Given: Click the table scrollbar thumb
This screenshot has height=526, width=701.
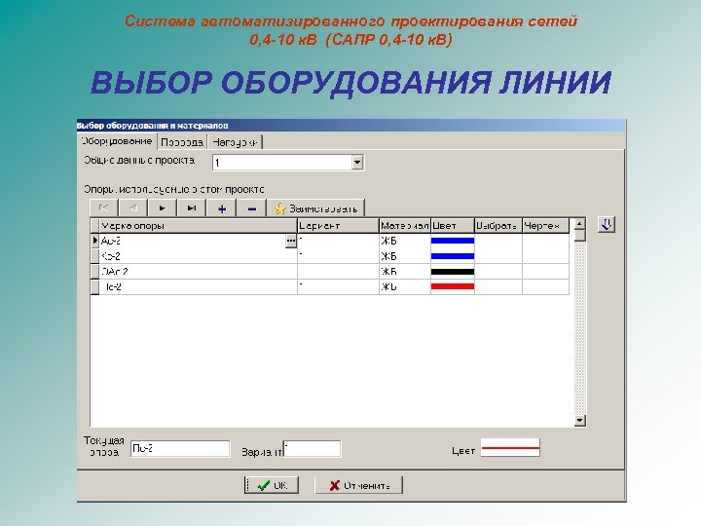Looking at the screenshot, I should [580, 236].
